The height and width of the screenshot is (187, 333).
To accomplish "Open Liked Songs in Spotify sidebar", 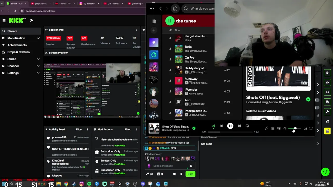I will [154, 43].
